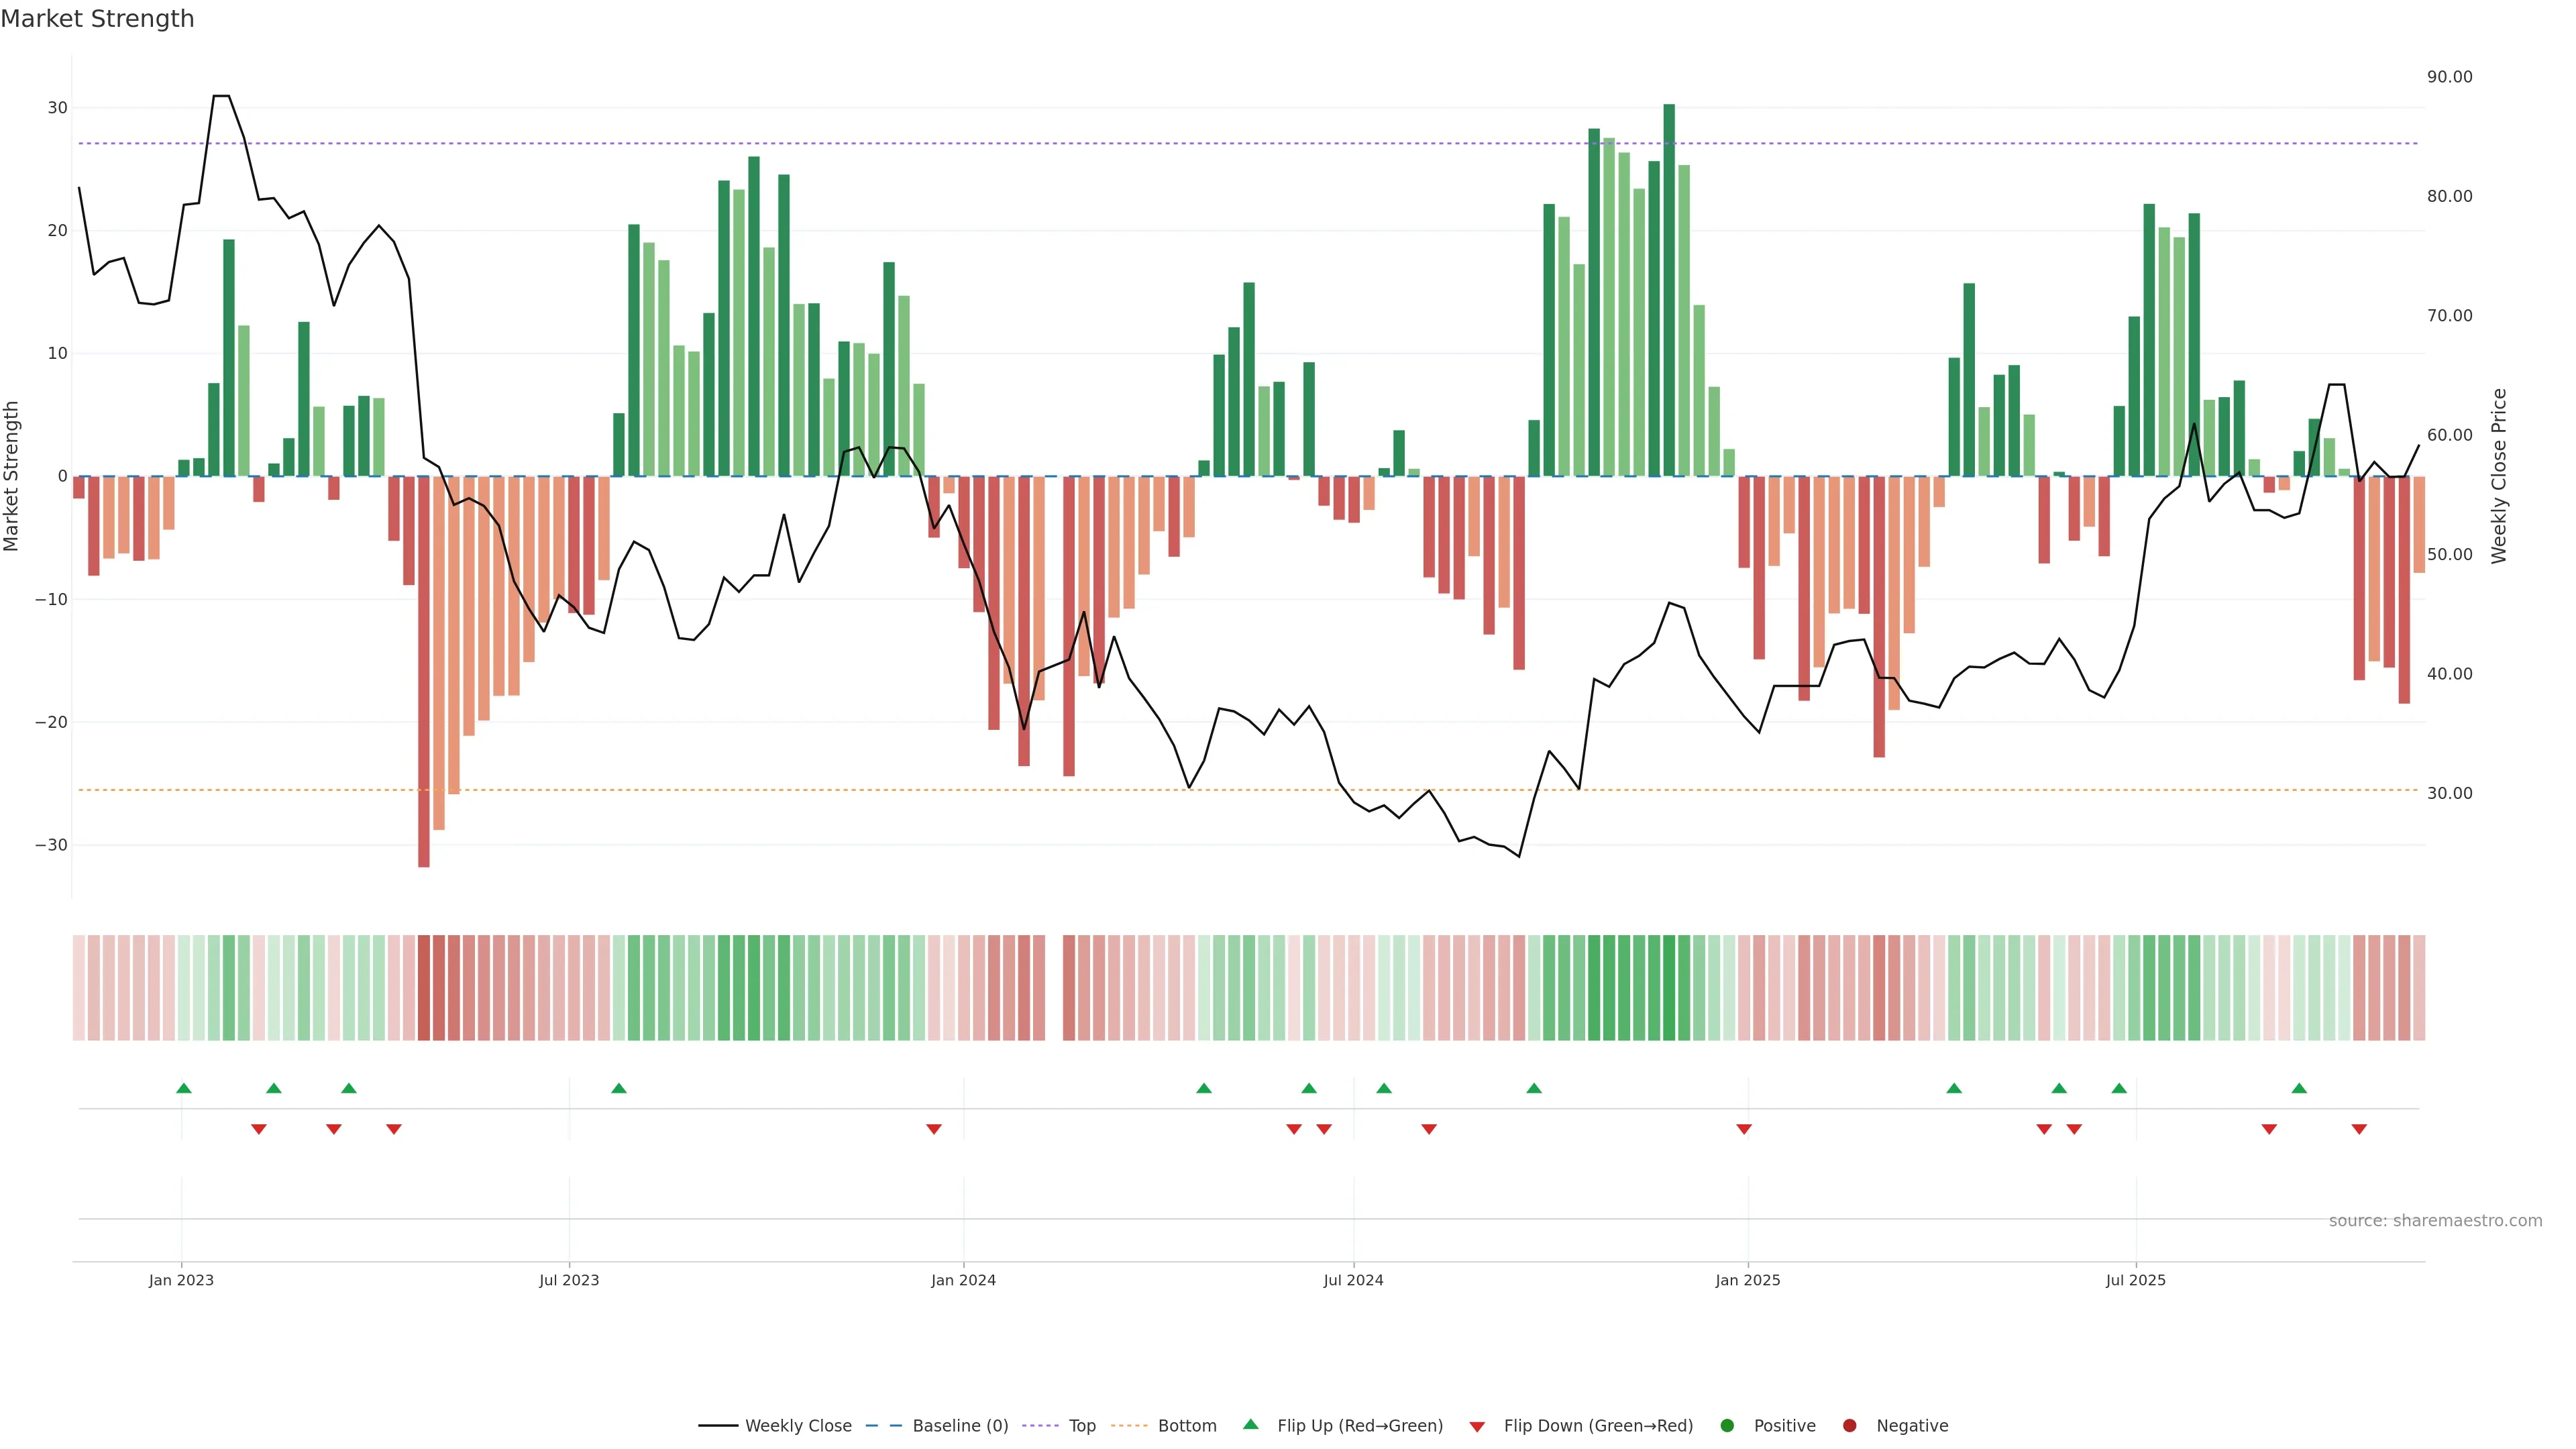Screen dimensions: 2576x1449
Task: Click the Flip Down red triangle legend icon
Action: pyautogui.click(x=1477, y=1426)
